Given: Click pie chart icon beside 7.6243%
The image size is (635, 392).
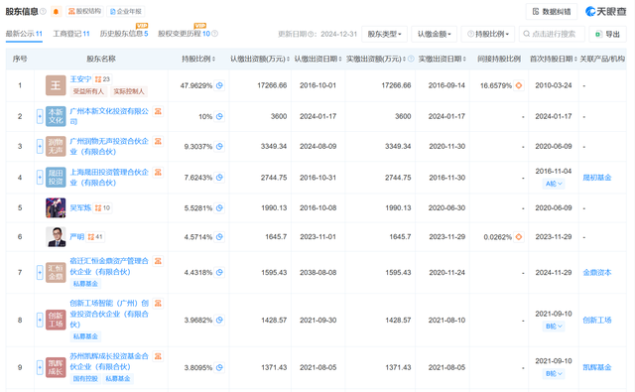Looking at the screenshot, I should tap(219, 178).
